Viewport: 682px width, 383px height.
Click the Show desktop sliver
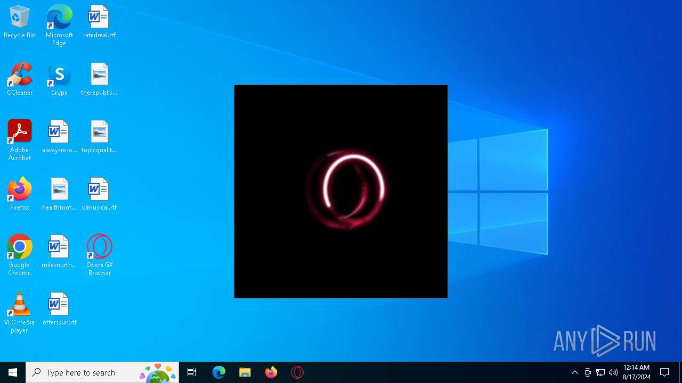click(x=680, y=372)
